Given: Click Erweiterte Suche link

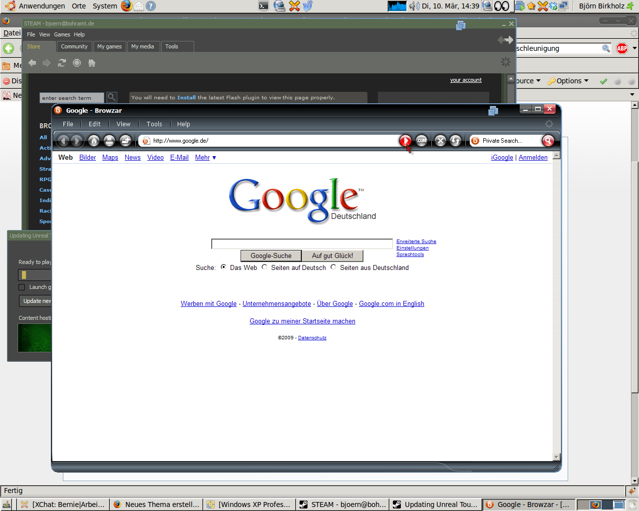Looking at the screenshot, I should [416, 242].
